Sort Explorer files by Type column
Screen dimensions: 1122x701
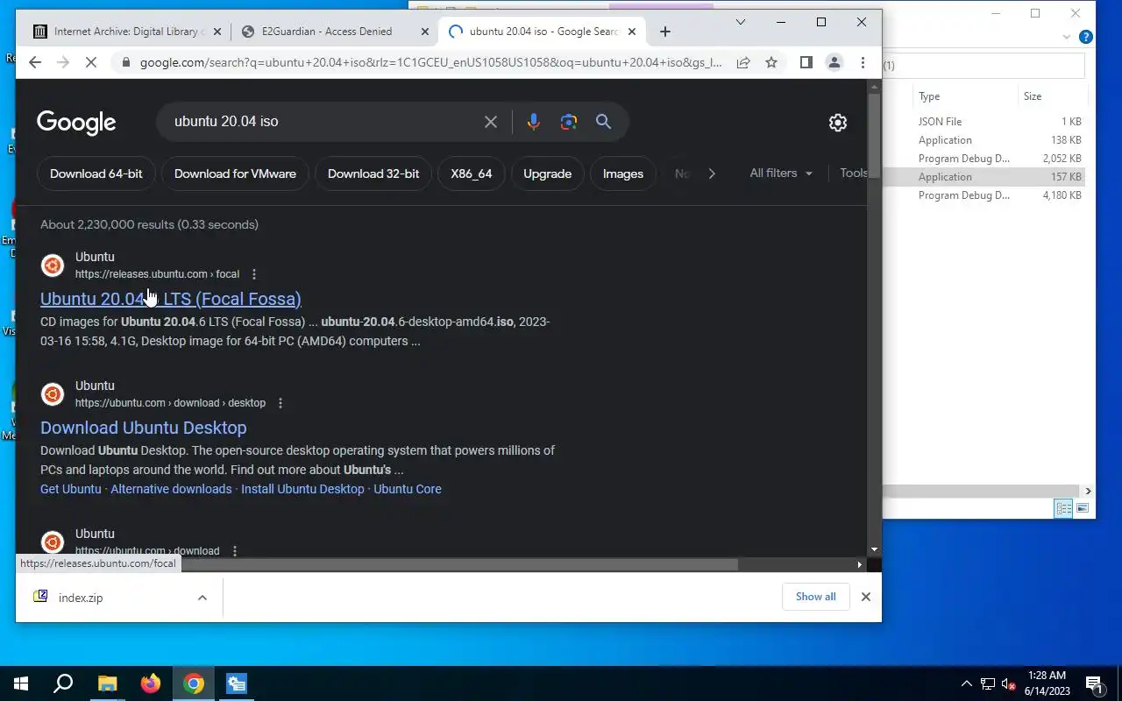pyautogui.click(x=964, y=96)
